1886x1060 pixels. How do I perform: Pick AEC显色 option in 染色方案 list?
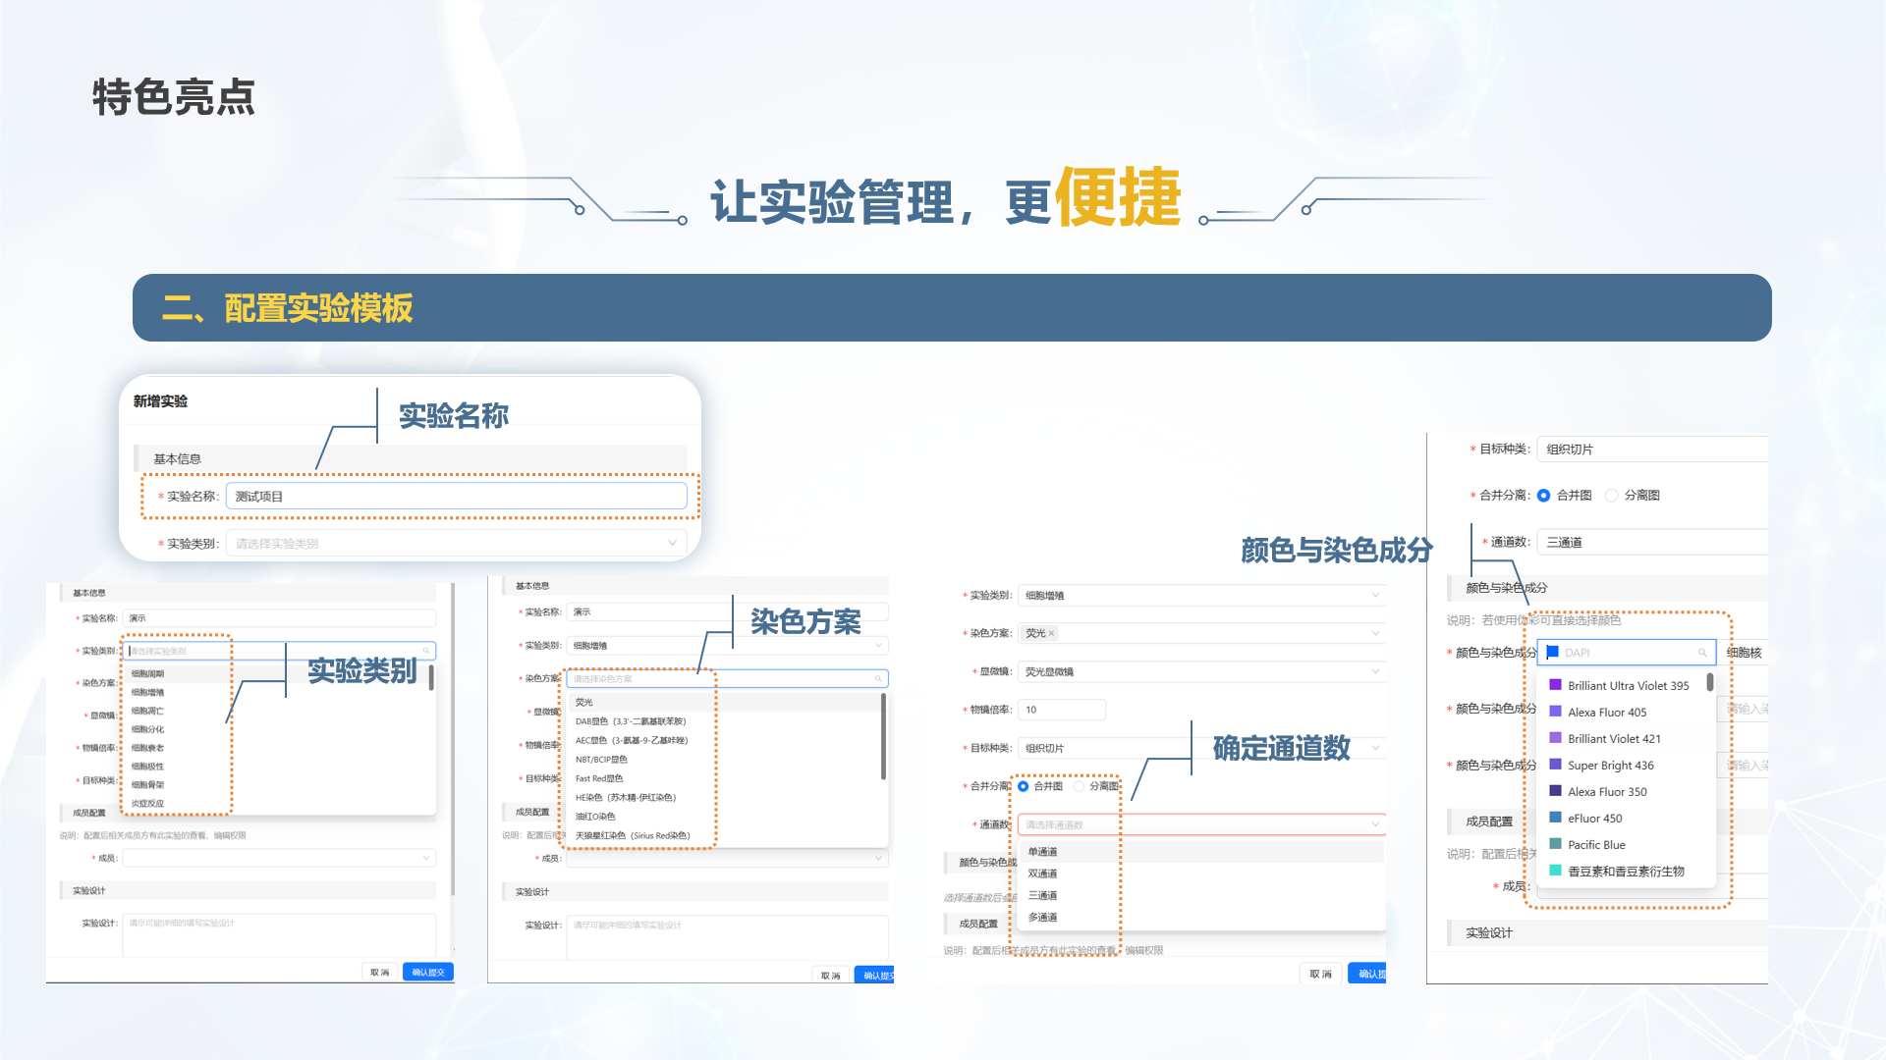(632, 741)
